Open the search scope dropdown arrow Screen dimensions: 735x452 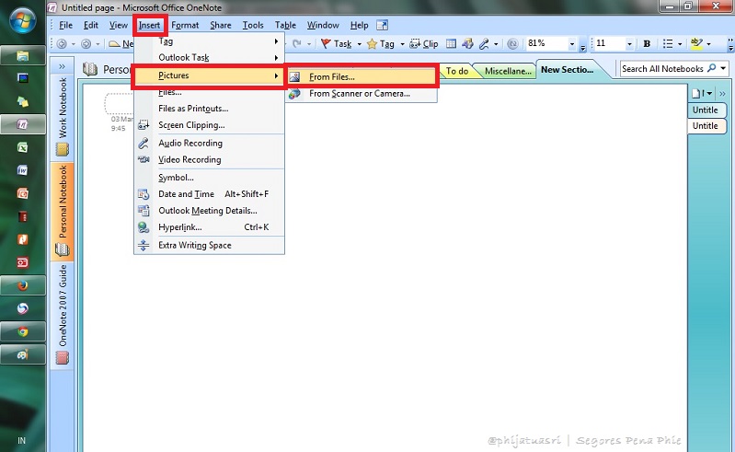[x=723, y=69]
